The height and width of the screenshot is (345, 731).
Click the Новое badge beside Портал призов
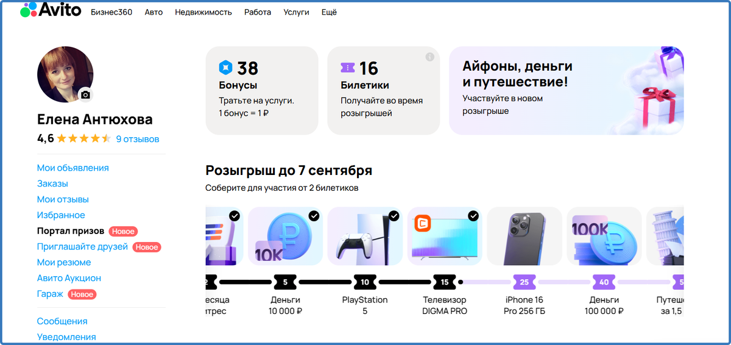pos(123,232)
